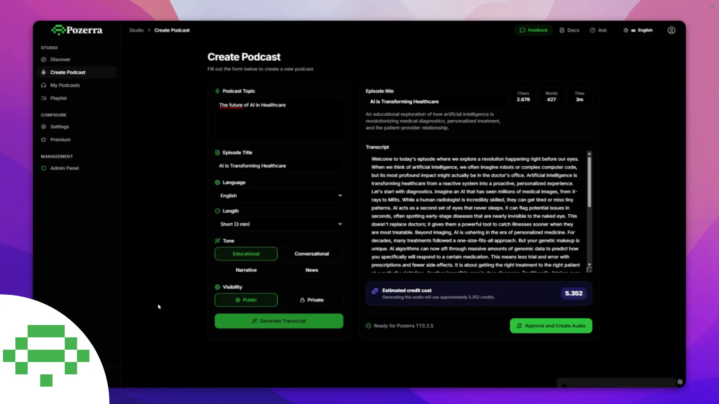
Task: Click the Premium star icon
Action: coord(43,140)
